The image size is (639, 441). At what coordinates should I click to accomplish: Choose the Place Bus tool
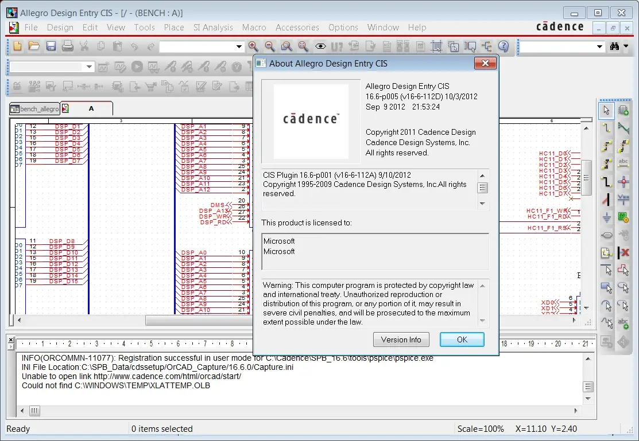click(606, 182)
